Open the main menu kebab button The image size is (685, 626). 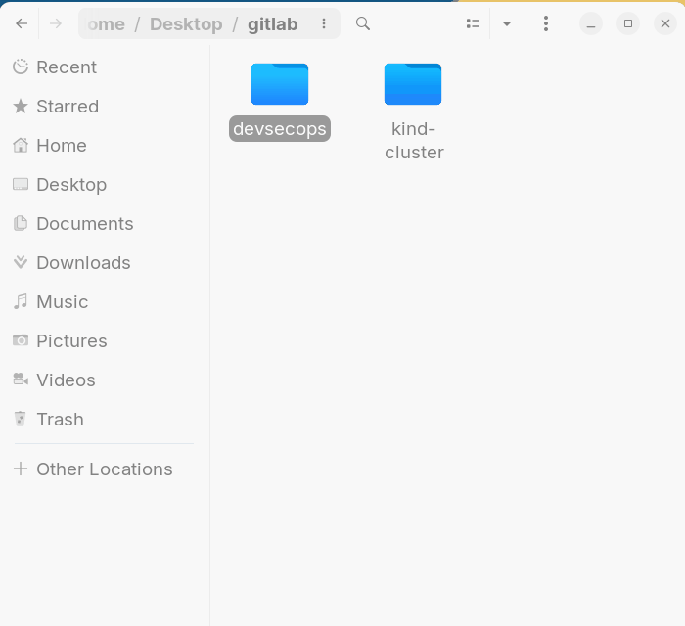546,23
